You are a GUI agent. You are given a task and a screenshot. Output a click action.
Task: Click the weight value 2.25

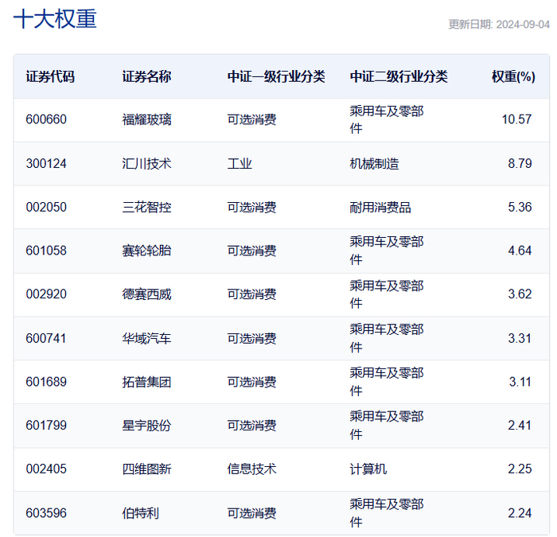(520, 469)
